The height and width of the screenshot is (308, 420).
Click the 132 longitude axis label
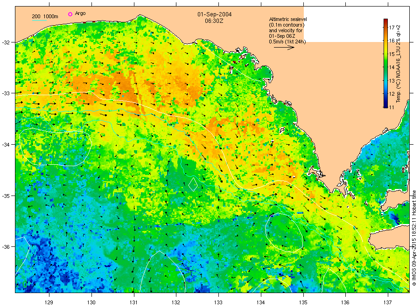pos(176,302)
